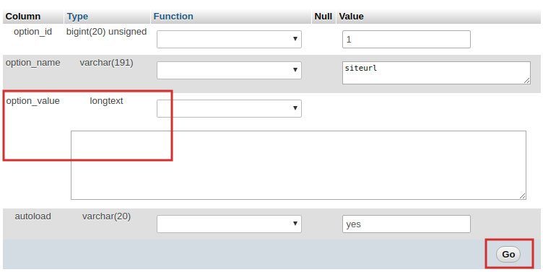Screen dimensions: 543x272
Task: Click the option_value textarea resize grip
Action: (x=523, y=196)
